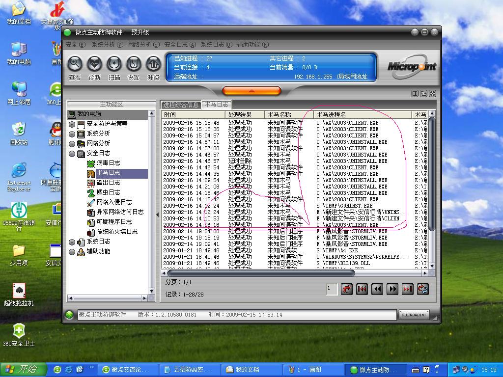
Task: Select the row for S:\TEMP\DLL139.DLL
Action: (x=295, y=263)
